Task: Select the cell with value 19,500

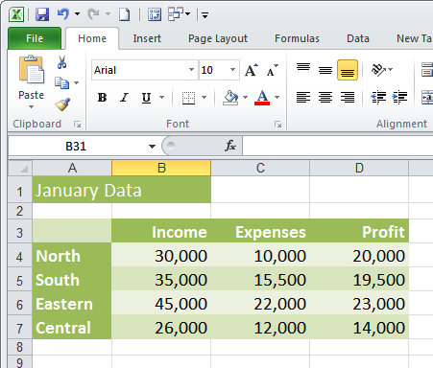Action: tap(359, 279)
